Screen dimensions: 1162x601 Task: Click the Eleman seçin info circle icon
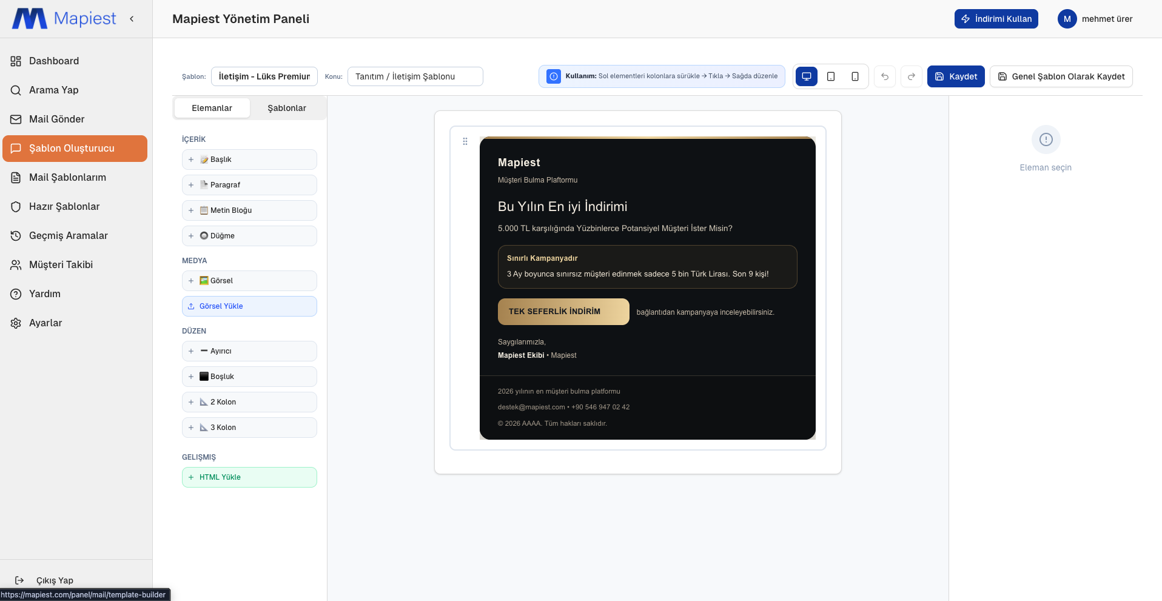pyautogui.click(x=1046, y=139)
